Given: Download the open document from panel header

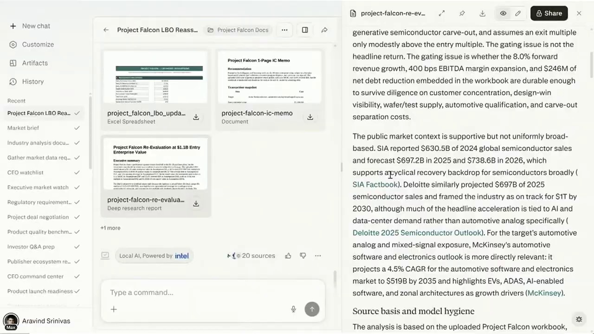Looking at the screenshot, I should pyautogui.click(x=483, y=13).
